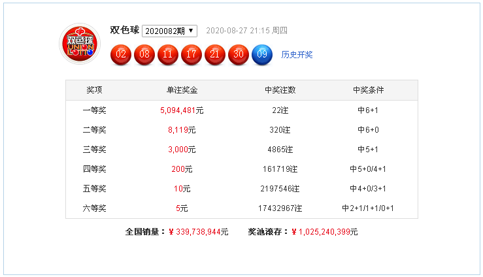The width and height of the screenshot is (483, 277).
Task: Click the 中6+1 condition cell
Action: pyautogui.click(x=368, y=110)
